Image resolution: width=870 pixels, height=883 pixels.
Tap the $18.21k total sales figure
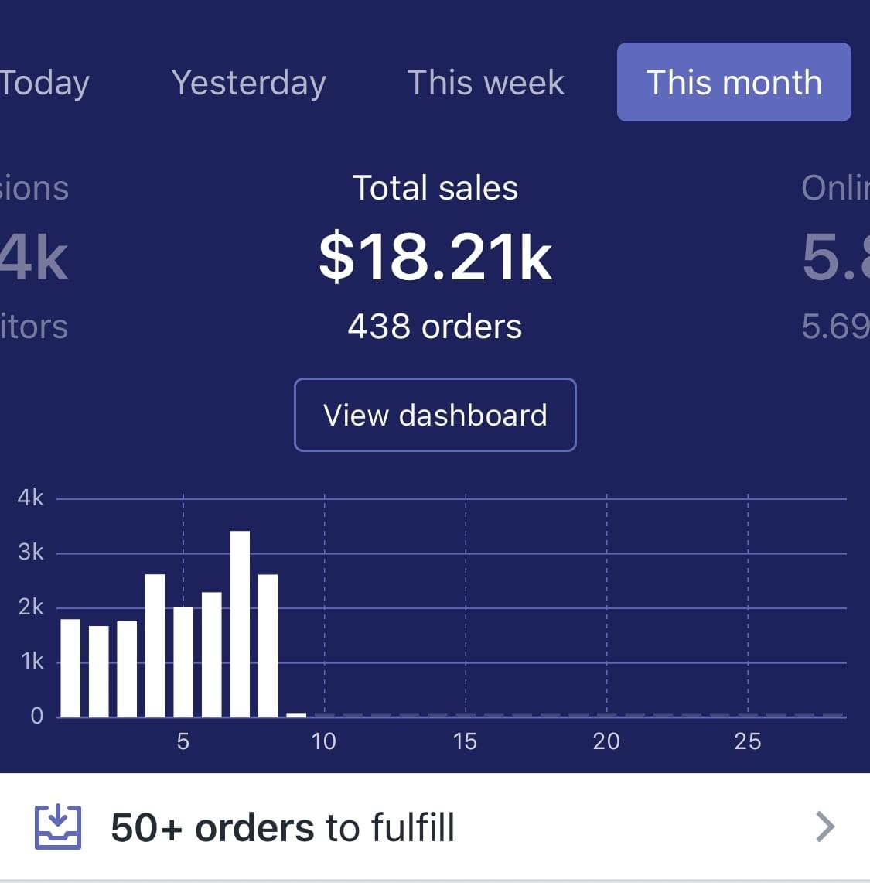click(x=435, y=258)
